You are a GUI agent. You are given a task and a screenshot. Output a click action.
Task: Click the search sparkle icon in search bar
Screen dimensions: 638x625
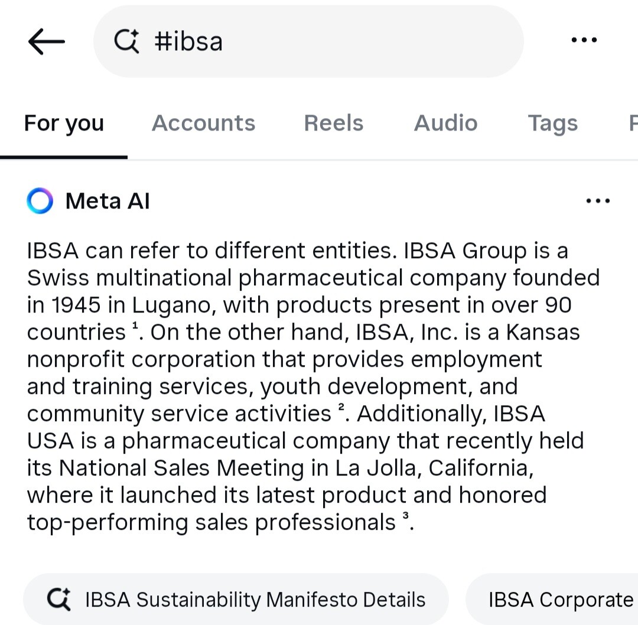[x=126, y=41]
